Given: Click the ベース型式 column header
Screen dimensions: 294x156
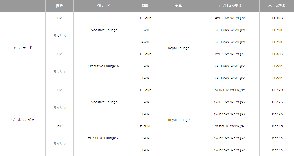Looking at the screenshot, I should [x=277, y=6].
